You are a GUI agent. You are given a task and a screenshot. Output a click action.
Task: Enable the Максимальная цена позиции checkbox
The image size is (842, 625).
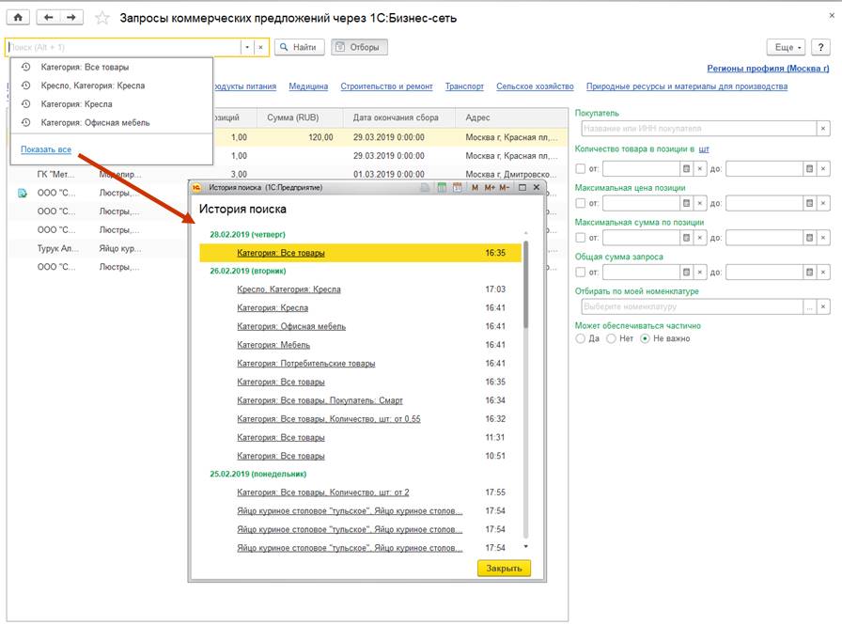(x=580, y=203)
